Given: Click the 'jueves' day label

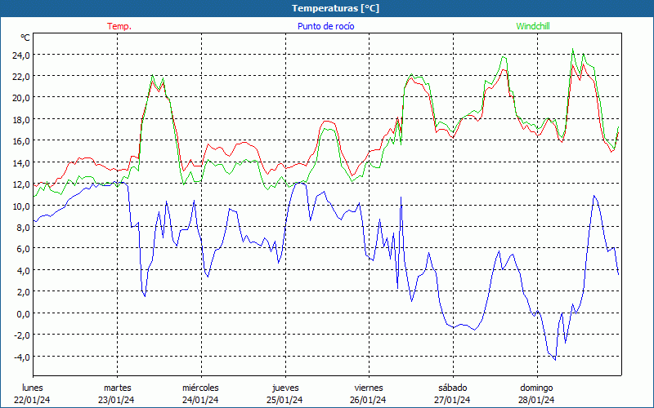Looking at the screenshot, I should click(x=285, y=388).
